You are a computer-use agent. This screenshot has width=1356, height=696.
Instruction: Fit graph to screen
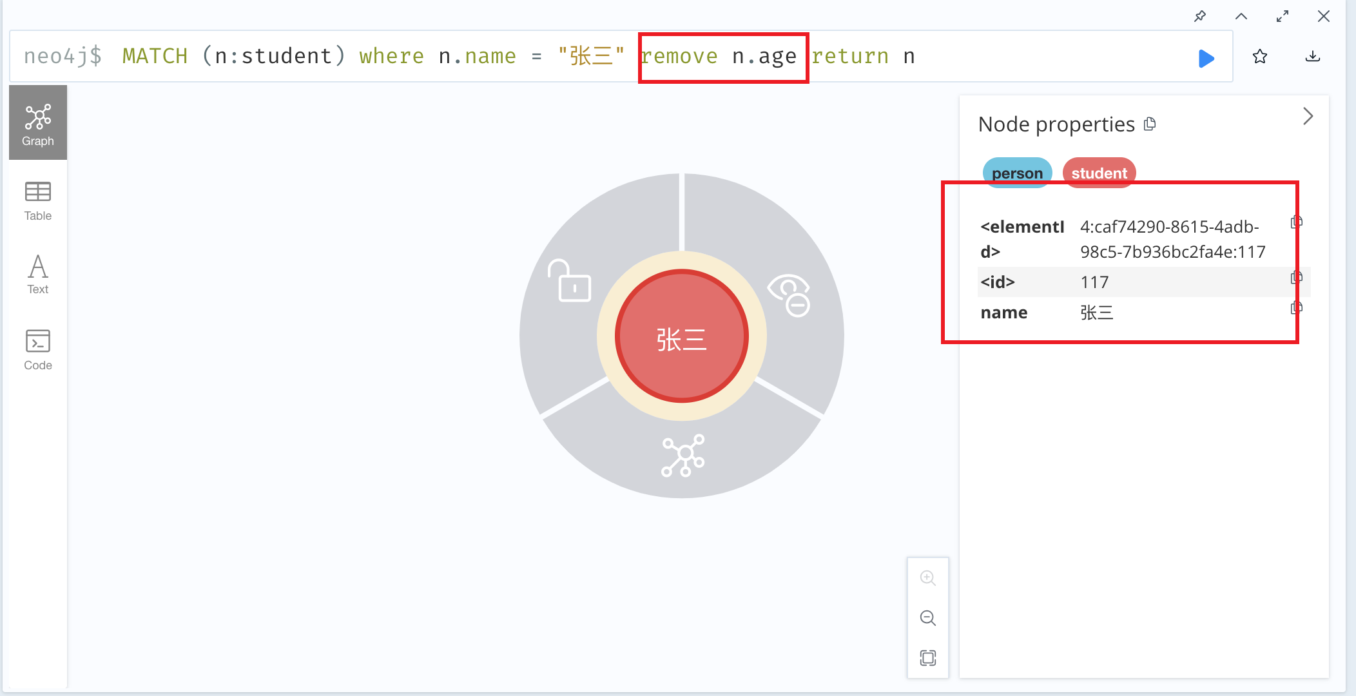[x=928, y=658]
